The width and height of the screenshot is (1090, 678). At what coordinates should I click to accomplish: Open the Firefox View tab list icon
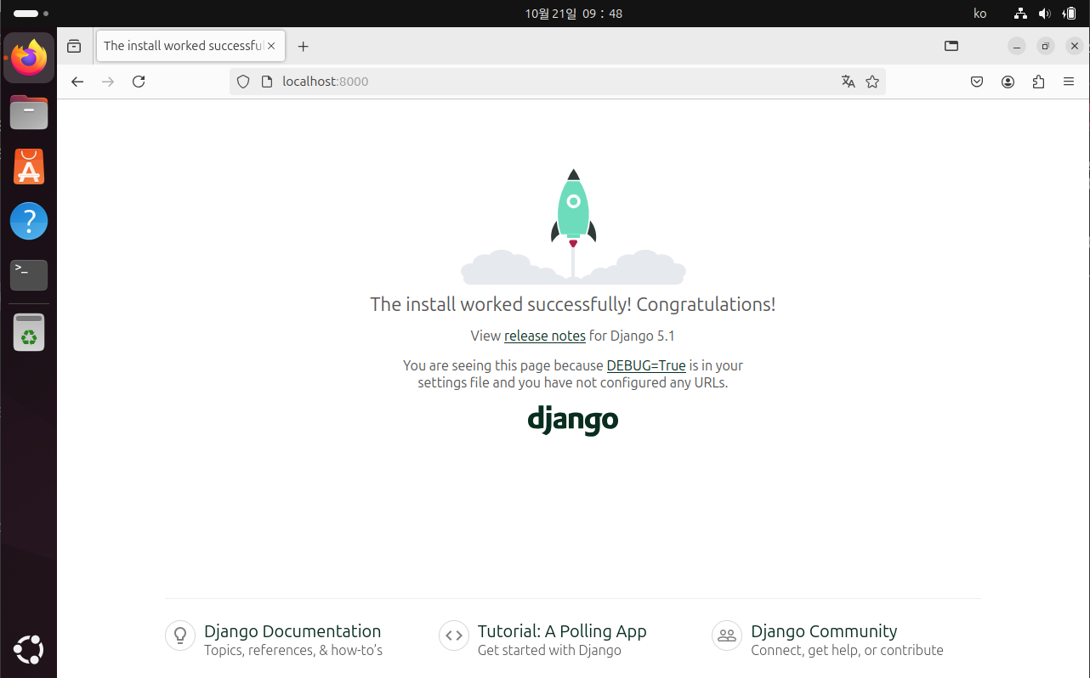point(74,46)
